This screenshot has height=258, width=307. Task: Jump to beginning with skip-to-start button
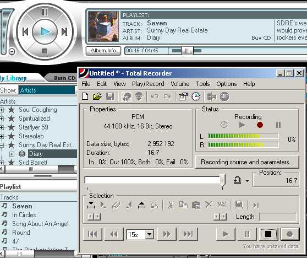pos(92,234)
